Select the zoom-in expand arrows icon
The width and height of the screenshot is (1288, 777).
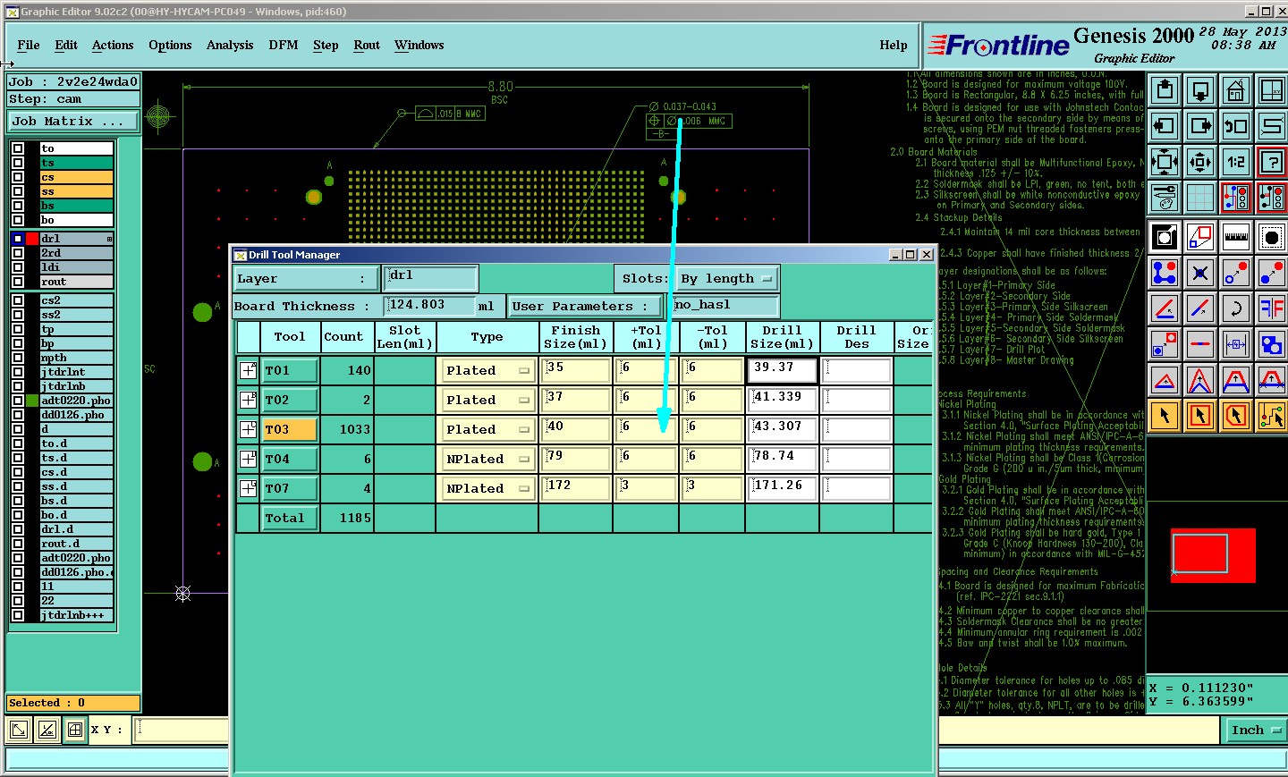(1165, 162)
